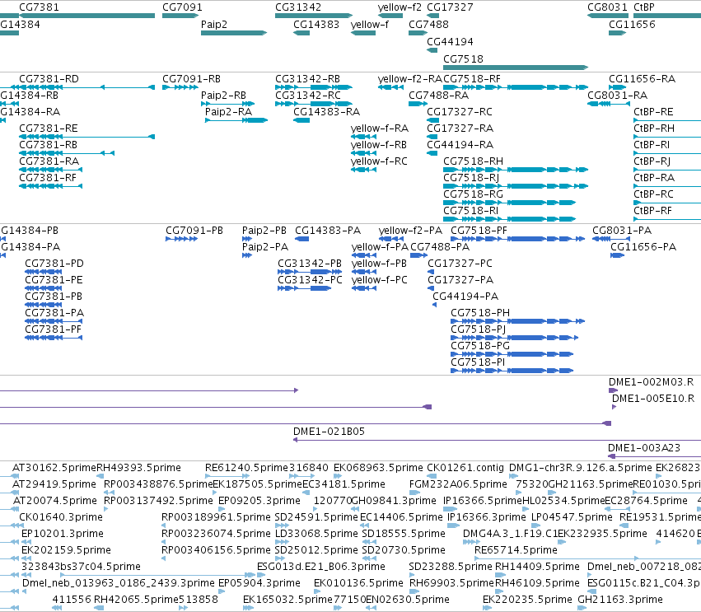Screen dimensions: 701x612
Task: Open transcript CG11656-RA
Action: click(618, 87)
